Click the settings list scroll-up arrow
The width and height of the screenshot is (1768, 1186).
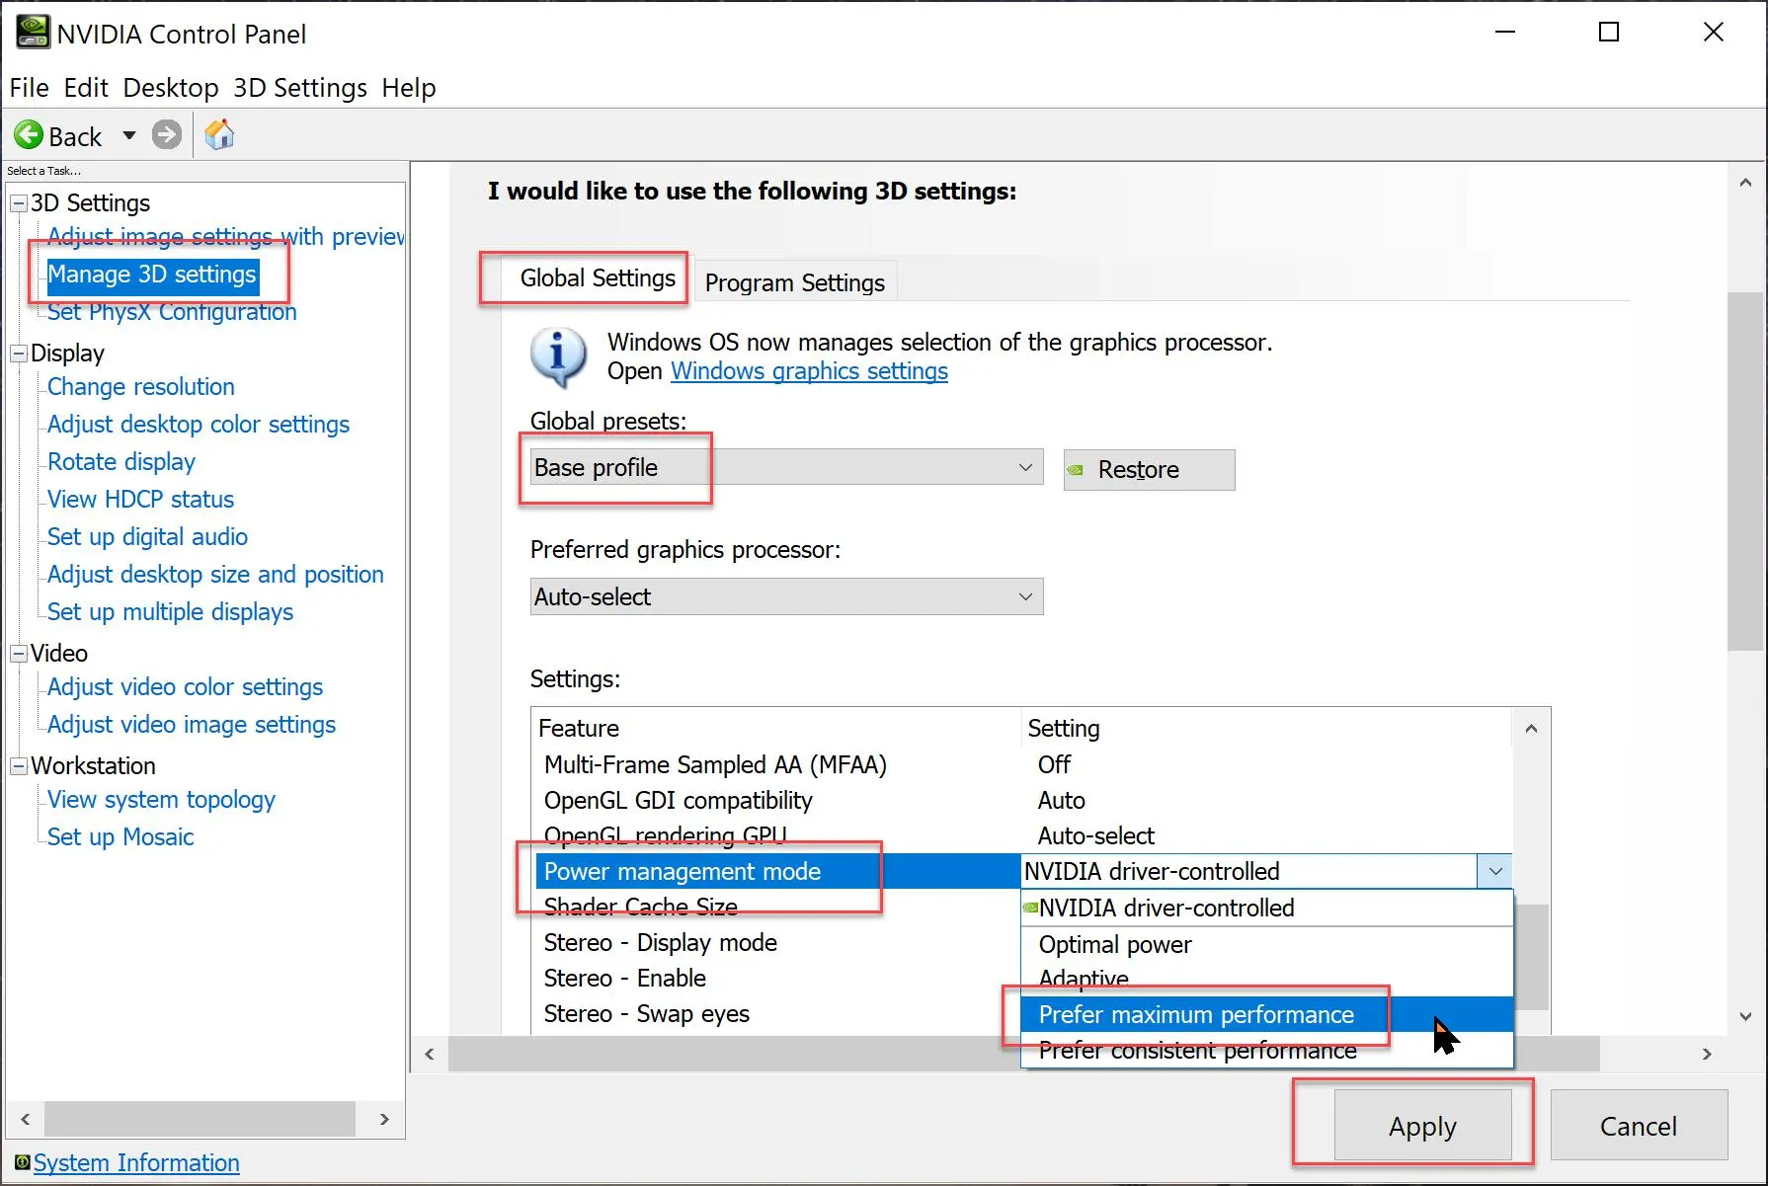[x=1531, y=729]
